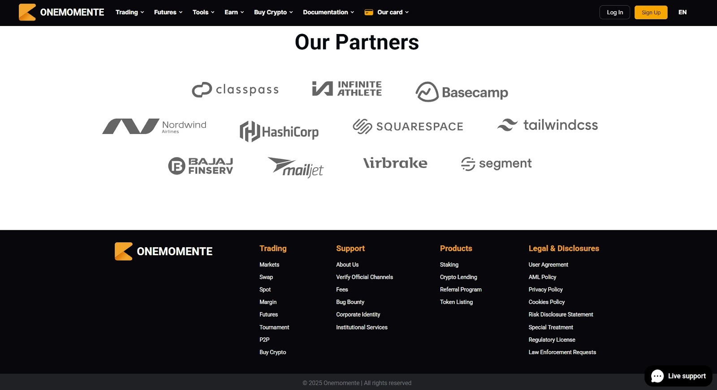
Task: Click the Basecamp partner logo
Action: [x=462, y=92]
